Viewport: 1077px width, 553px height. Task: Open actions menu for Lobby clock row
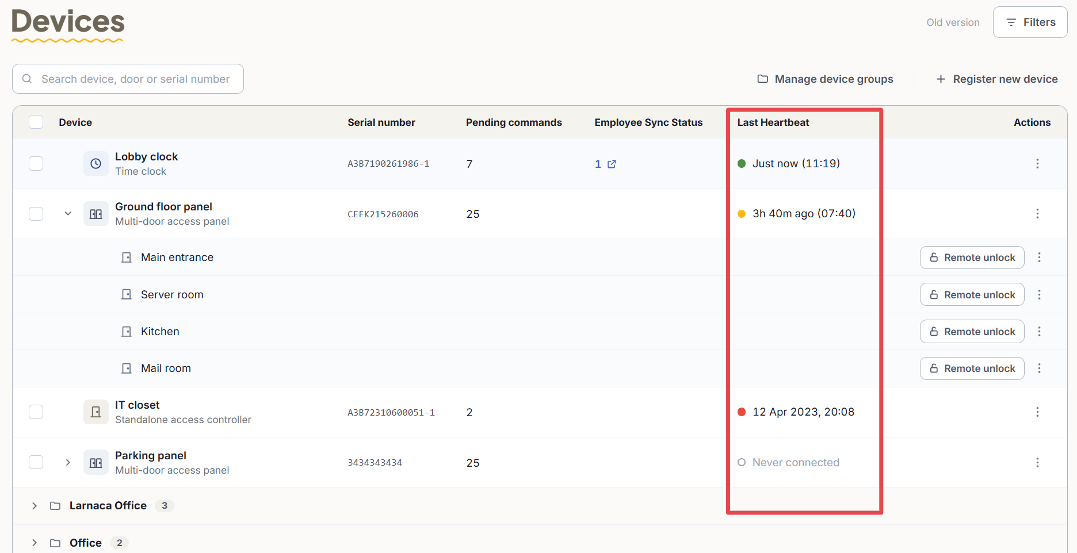[x=1037, y=164]
